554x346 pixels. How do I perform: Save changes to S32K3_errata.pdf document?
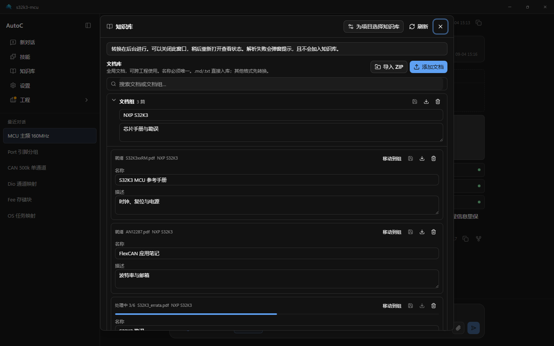[410, 306]
